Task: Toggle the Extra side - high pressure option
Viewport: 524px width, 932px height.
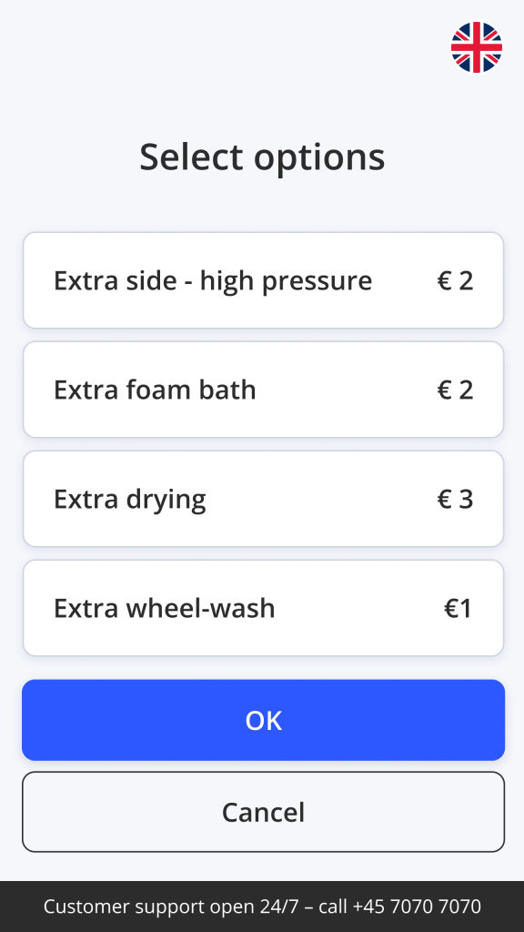Action: click(263, 280)
